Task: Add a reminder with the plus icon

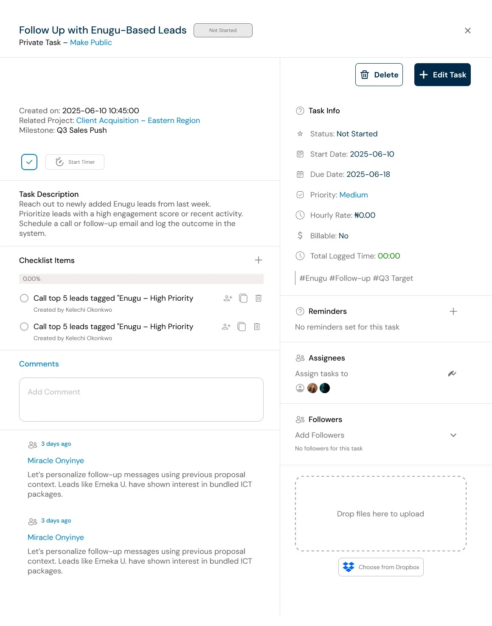Action: tap(453, 311)
